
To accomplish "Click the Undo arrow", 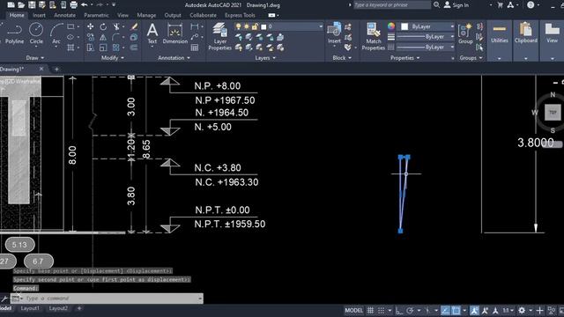I will (x=85, y=5).
